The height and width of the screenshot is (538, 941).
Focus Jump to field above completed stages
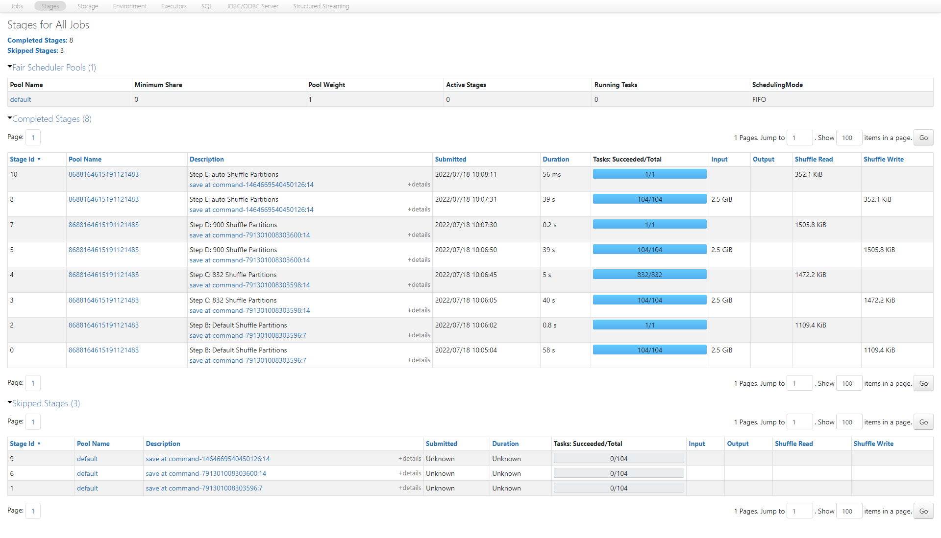pos(799,138)
